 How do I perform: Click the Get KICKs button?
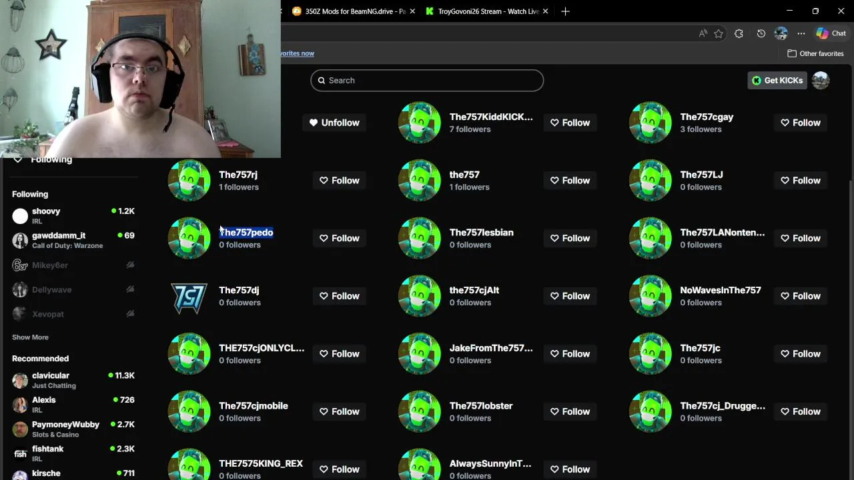tap(777, 80)
